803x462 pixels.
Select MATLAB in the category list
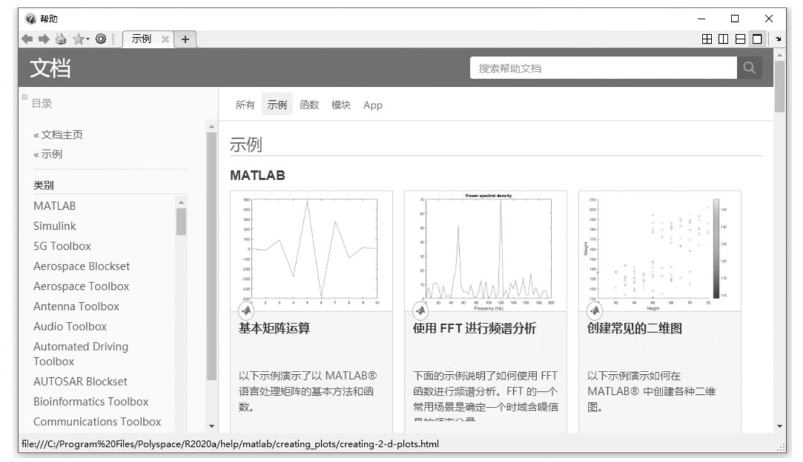(x=55, y=206)
